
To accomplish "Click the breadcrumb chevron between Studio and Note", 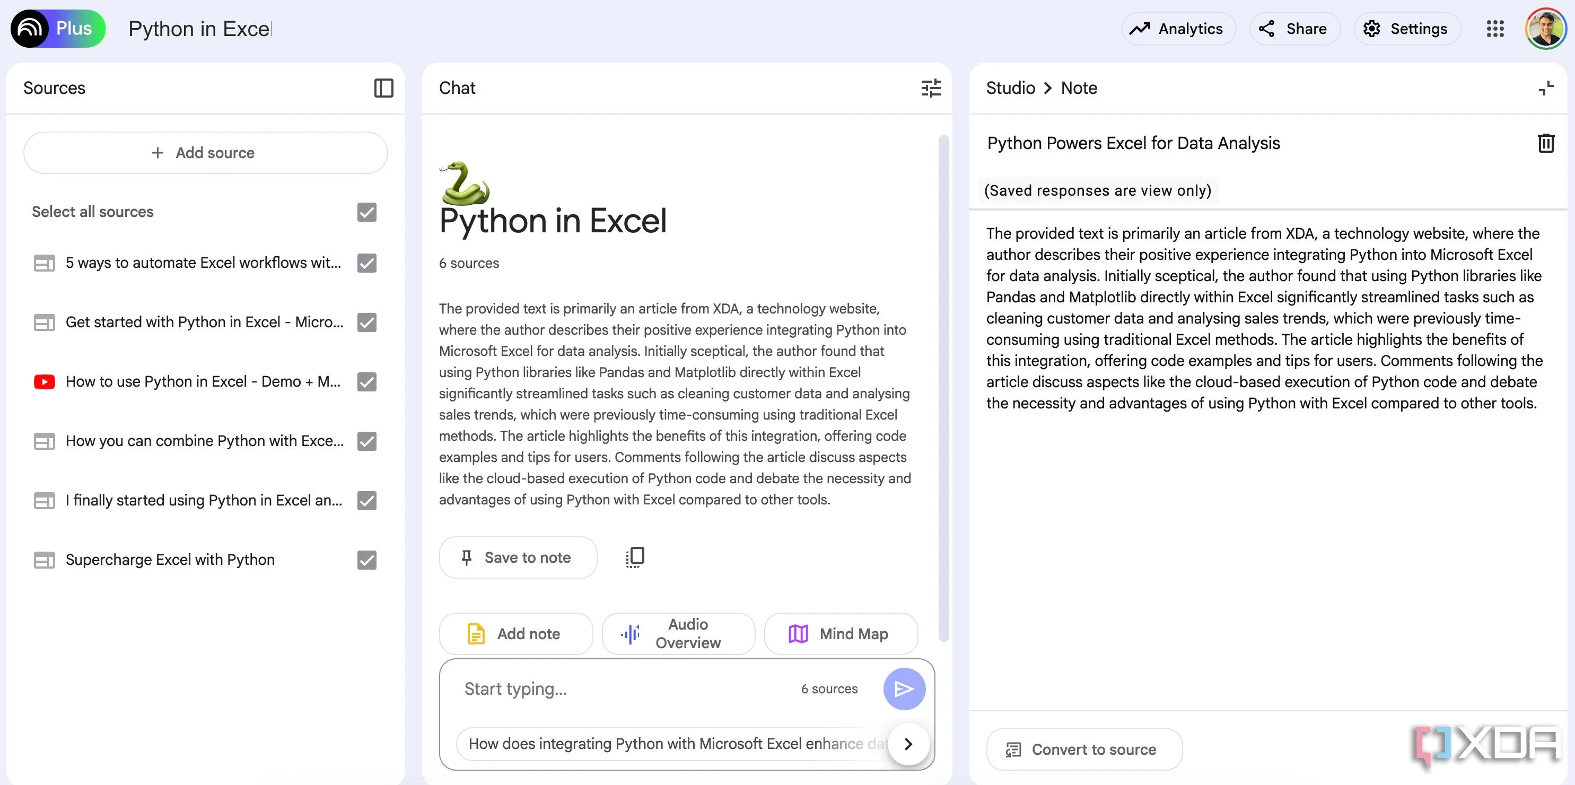I will point(1048,88).
